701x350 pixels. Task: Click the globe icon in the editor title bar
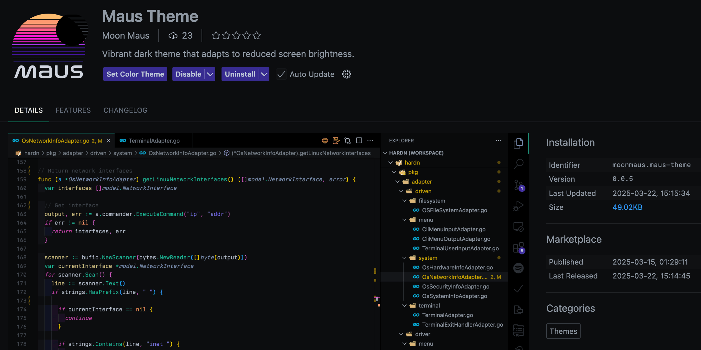[x=325, y=141]
